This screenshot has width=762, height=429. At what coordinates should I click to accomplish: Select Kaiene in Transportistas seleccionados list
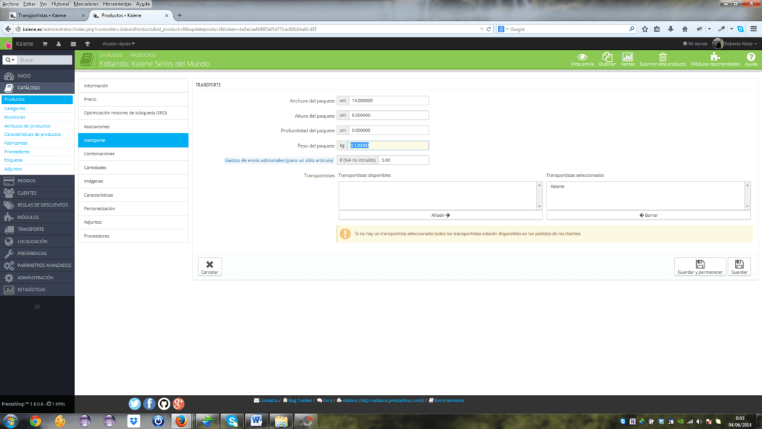(x=558, y=186)
